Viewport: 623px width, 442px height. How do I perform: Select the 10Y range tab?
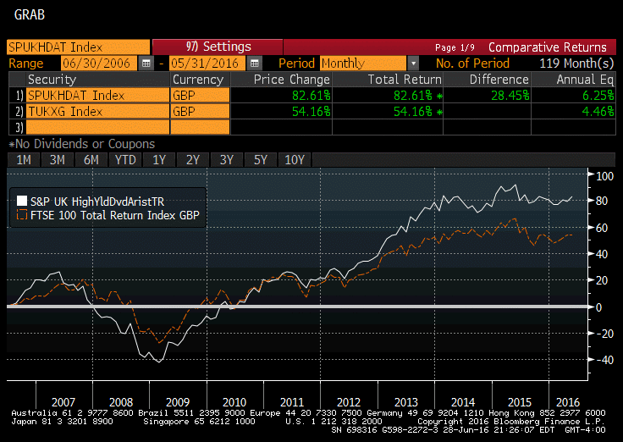point(295,160)
